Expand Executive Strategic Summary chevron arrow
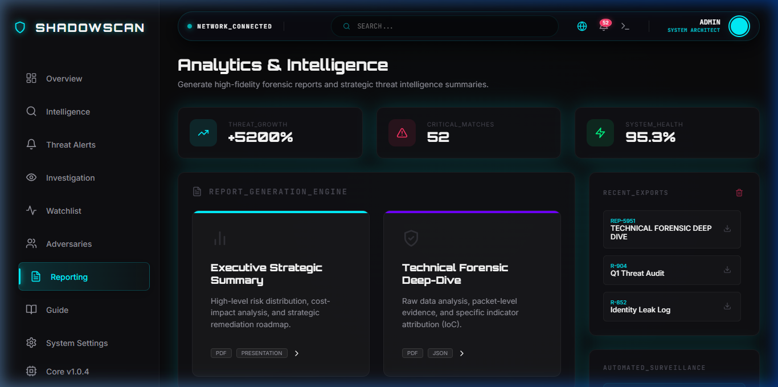This screenshot has height=387, width=778. pos(297,353)
